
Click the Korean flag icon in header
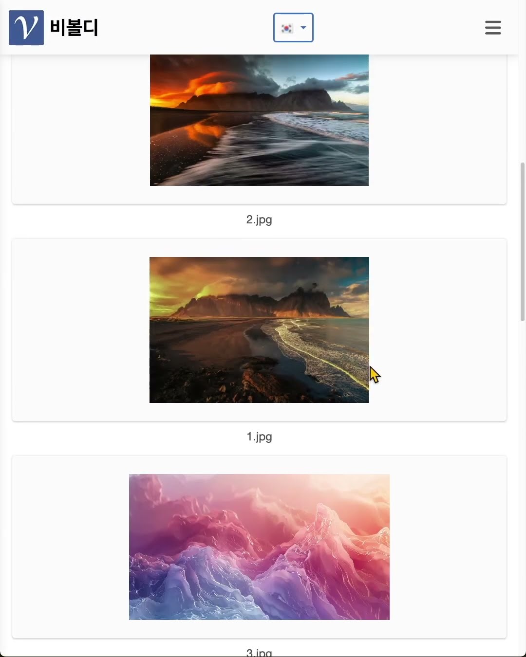(287, 28)
